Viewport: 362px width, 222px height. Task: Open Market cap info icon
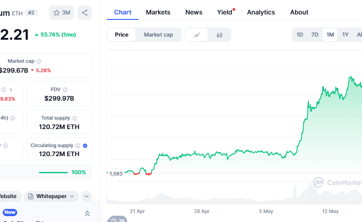[x=39, y=61]
